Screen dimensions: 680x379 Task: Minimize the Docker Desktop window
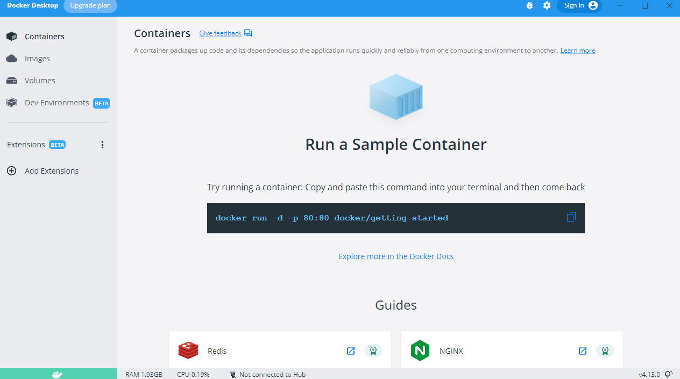620,5
